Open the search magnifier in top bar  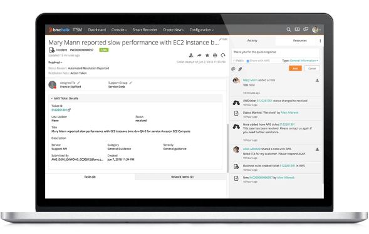point(289,29)
